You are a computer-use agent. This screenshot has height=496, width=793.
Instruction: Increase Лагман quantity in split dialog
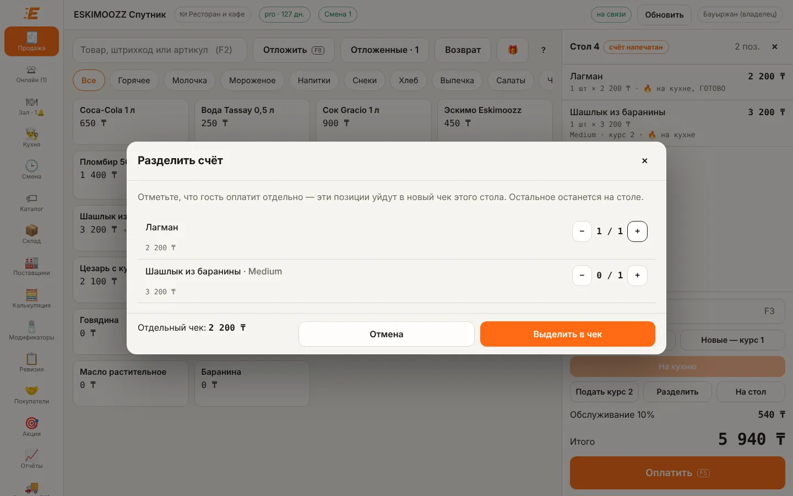click(x=637, y=231)
